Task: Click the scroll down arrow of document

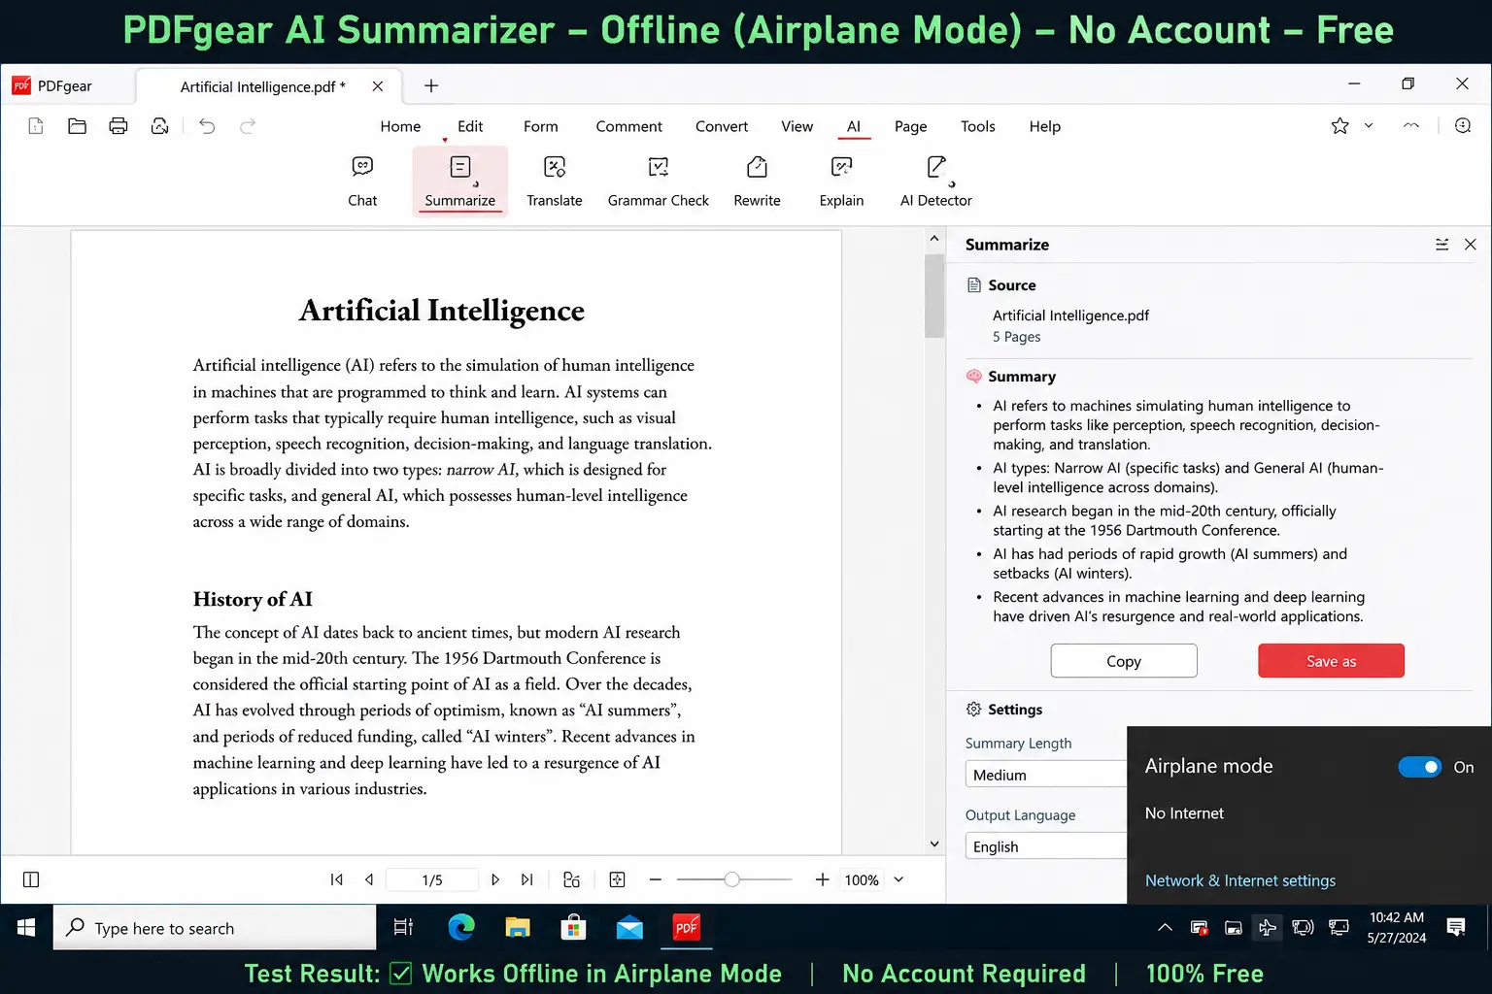Action: click(x=934, y=844)
